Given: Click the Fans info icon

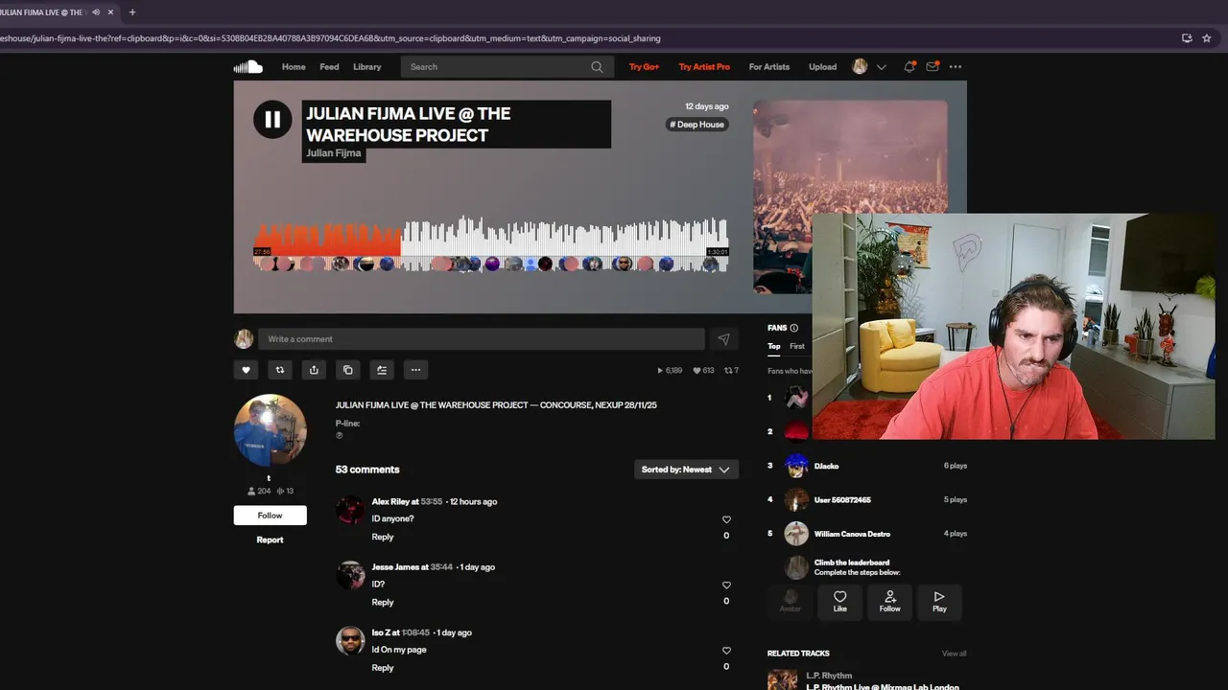Looking at the screenshot, I should pyautogui.click(x=793, y=328).
